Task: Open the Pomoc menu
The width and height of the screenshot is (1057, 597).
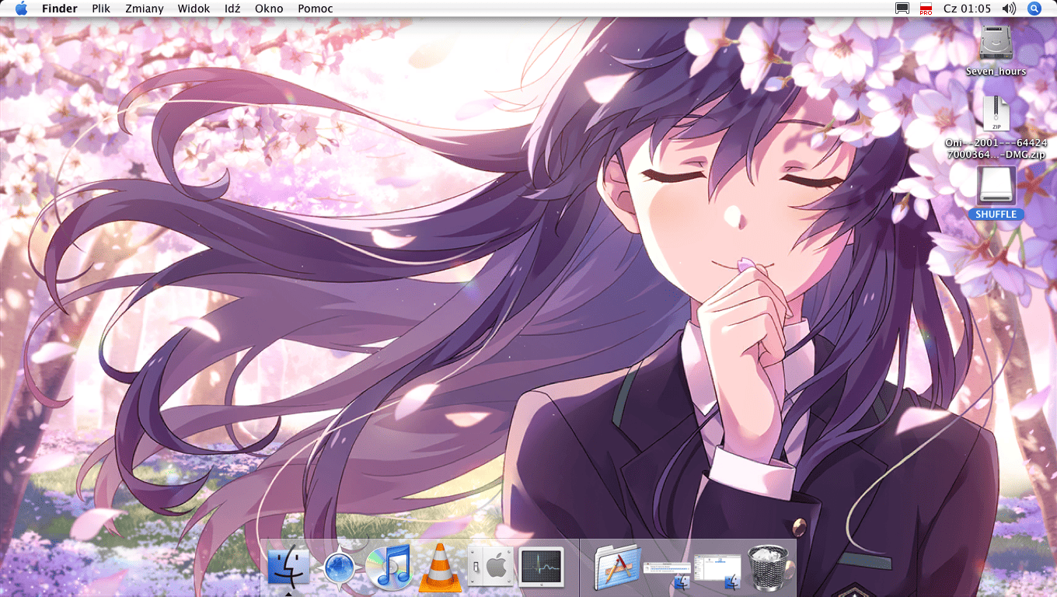Action: [x=315, y=9]
